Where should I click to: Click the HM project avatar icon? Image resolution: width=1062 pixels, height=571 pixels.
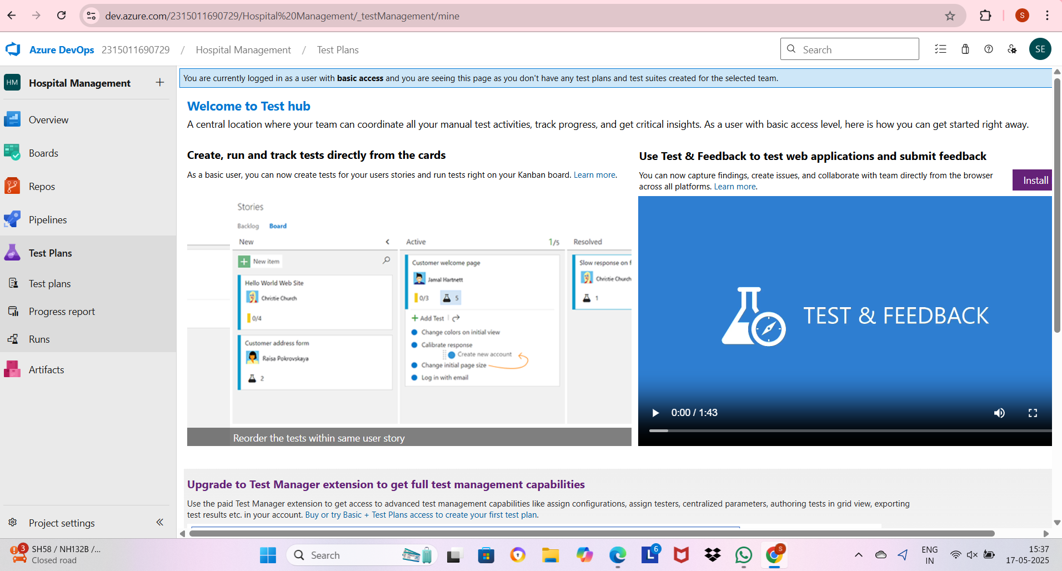(12, 83)
